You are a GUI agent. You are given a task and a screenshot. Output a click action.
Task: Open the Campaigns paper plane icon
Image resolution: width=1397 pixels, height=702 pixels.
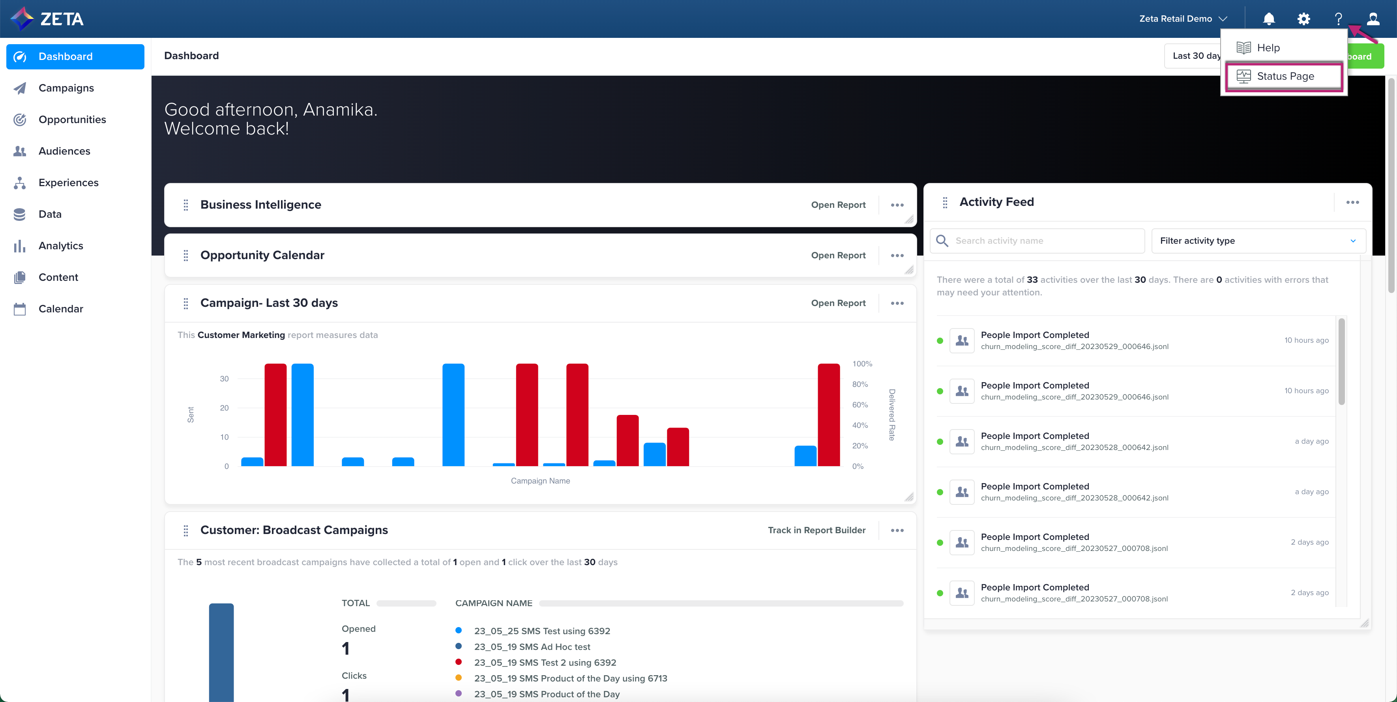(19, 88)
